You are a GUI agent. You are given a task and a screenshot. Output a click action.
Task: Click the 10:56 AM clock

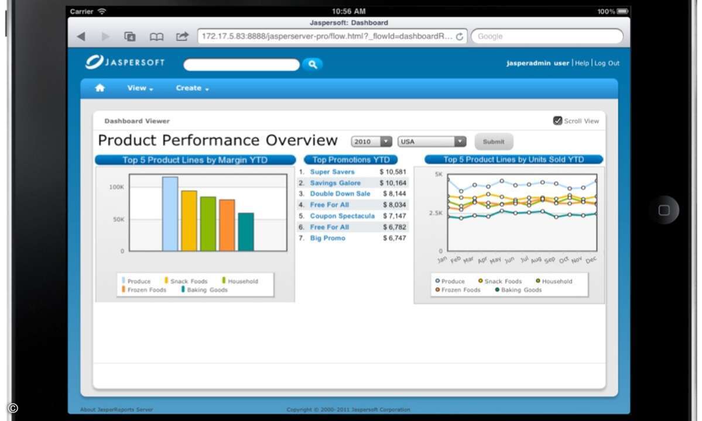[349, 11]
